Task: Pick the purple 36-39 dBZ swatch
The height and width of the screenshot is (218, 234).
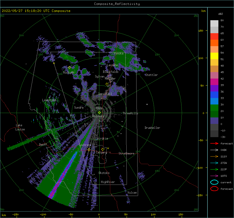Action: point(214,88)
